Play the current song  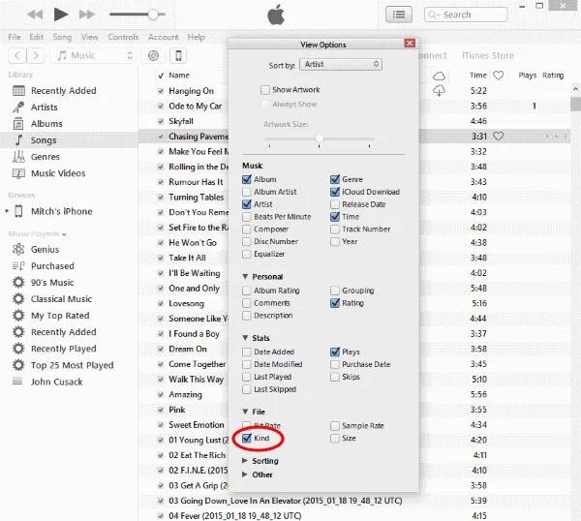(x=60, y=15)
